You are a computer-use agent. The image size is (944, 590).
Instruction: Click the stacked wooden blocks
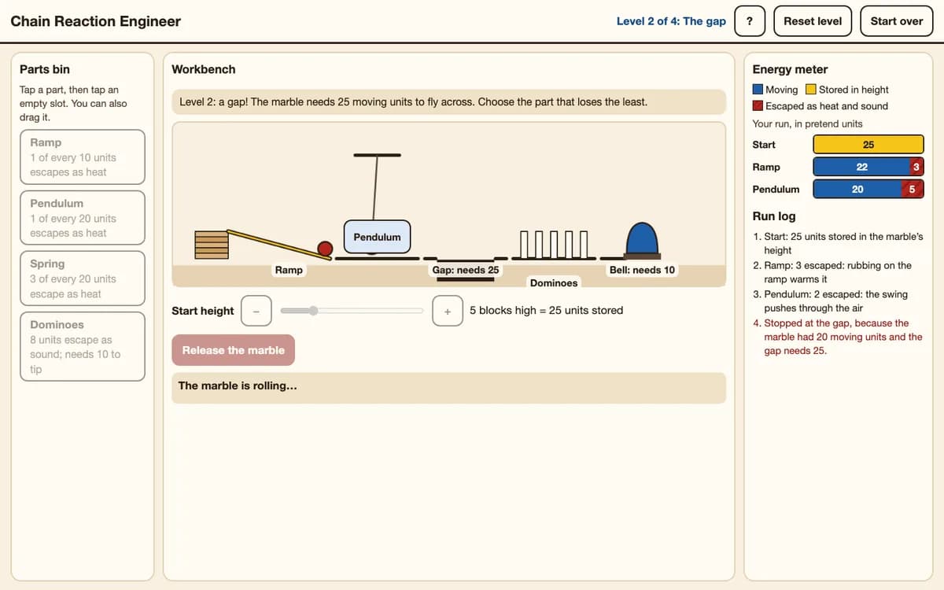pyautogui.click(x=211, y=244)
